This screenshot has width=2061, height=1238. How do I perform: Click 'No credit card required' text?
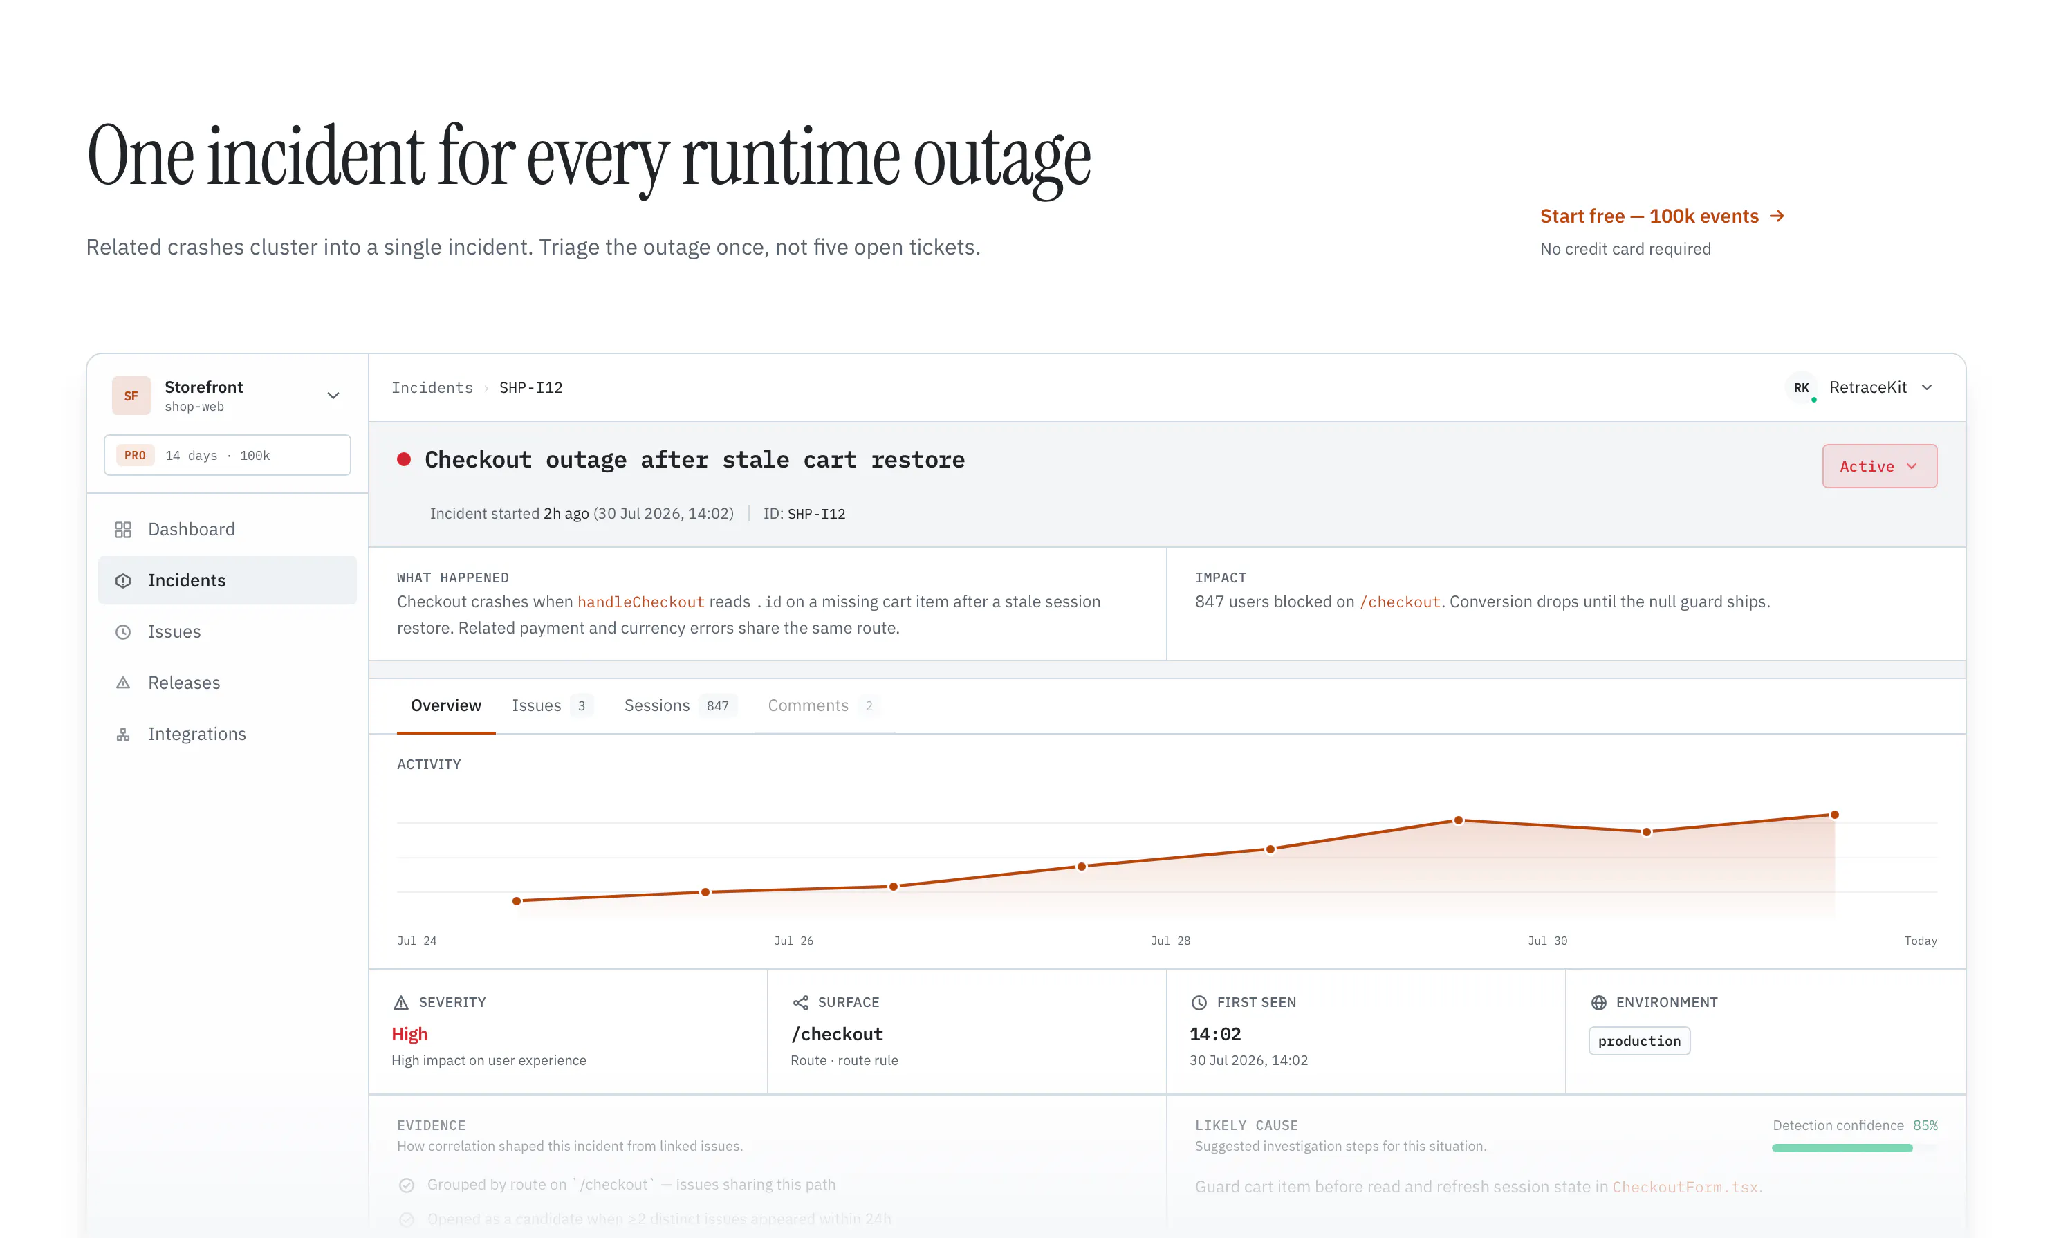pyautogui.click(x=1625, y=248)
